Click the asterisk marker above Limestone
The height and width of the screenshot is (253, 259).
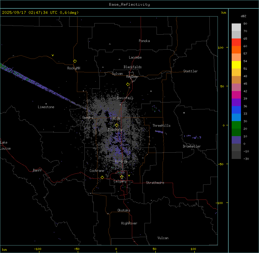click(46, 104)
